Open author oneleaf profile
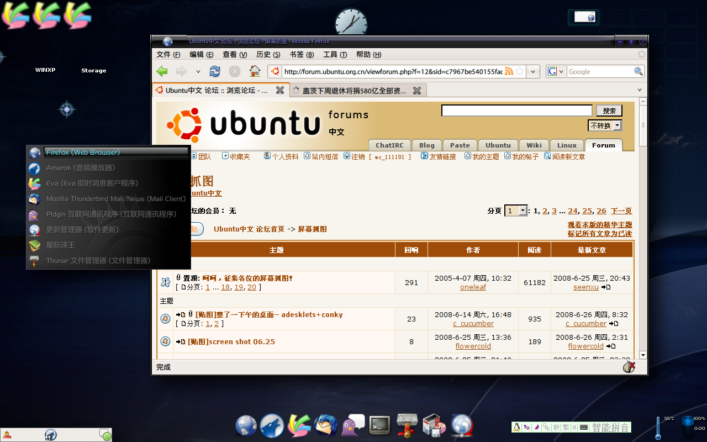Image resolution: width=707 pixels, height=442 pixels. (473, 287)
